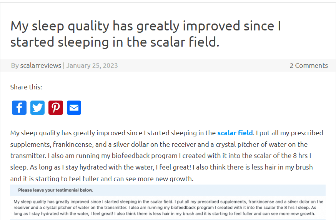This screenshot has height=220, width=336.
Task: Click the small testimonial text in the screenshot image
Action: point(168,208)
